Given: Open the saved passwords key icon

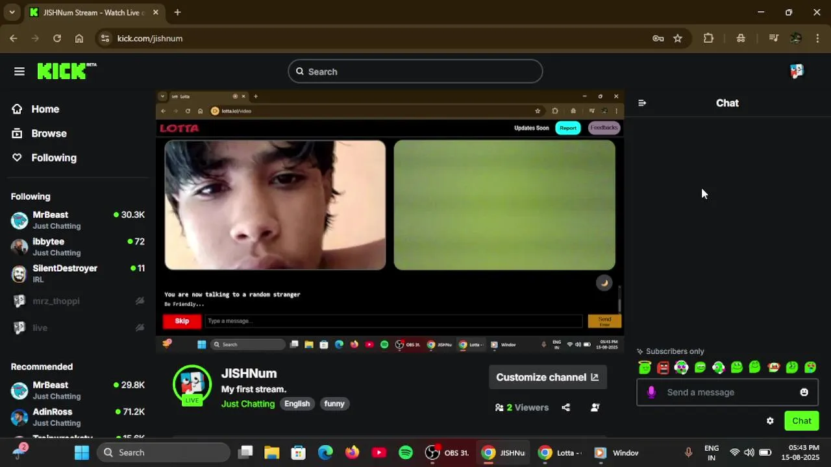Looking at the screenshot, I should tap(658, 38).
